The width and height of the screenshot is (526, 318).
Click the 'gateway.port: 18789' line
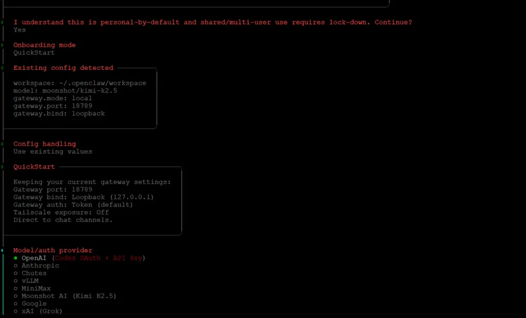tap(53, 106)
